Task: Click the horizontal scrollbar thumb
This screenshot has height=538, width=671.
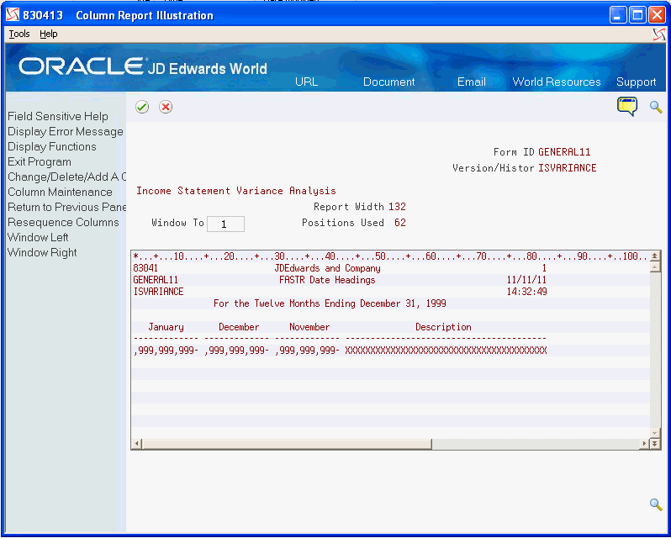Action: tap(286, 444)
